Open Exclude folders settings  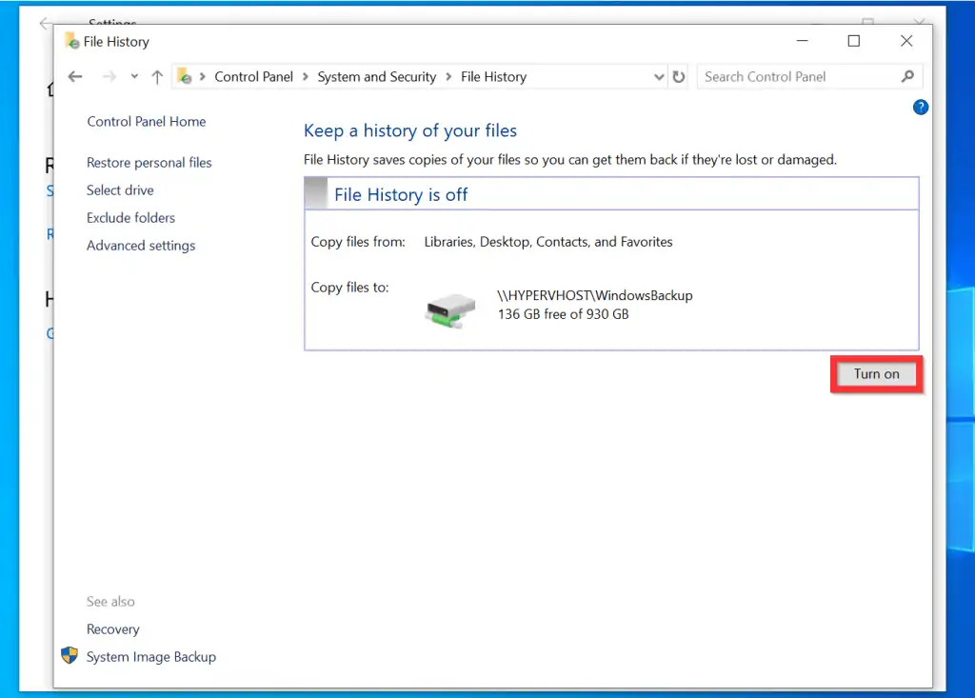click(x=130, y=218)
